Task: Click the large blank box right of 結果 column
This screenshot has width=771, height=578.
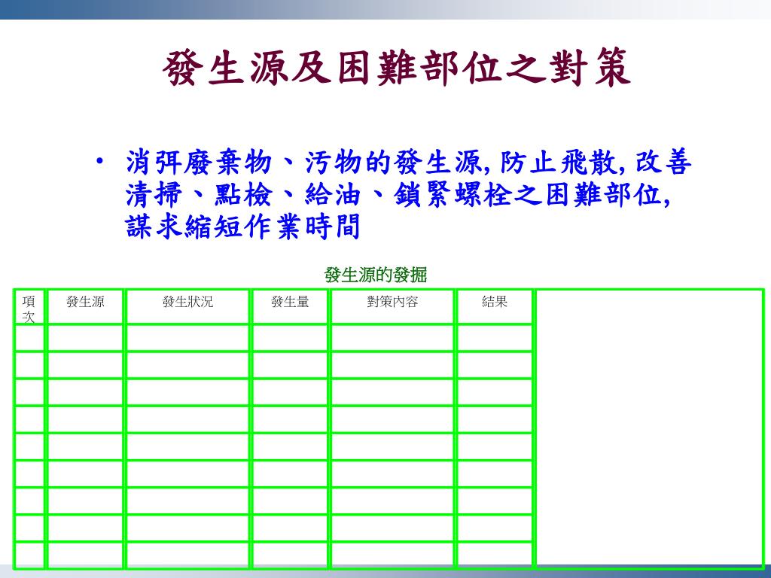Action: click(x=650, y=427)
